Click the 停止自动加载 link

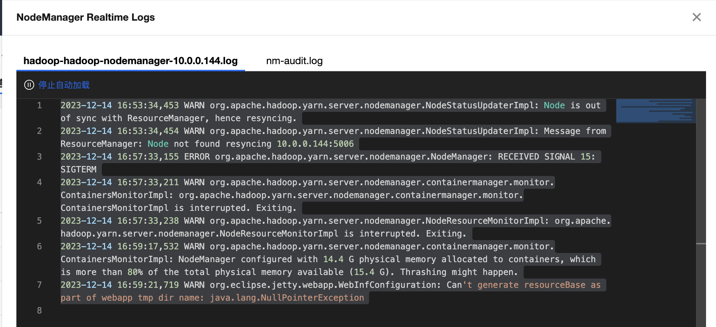(x=64, y=85)
